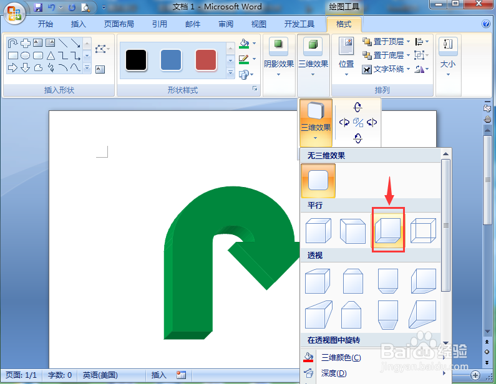This screenshot has height=384, width=496.
Task: Select the triangle shape in gallery
Action: (51, 55)
